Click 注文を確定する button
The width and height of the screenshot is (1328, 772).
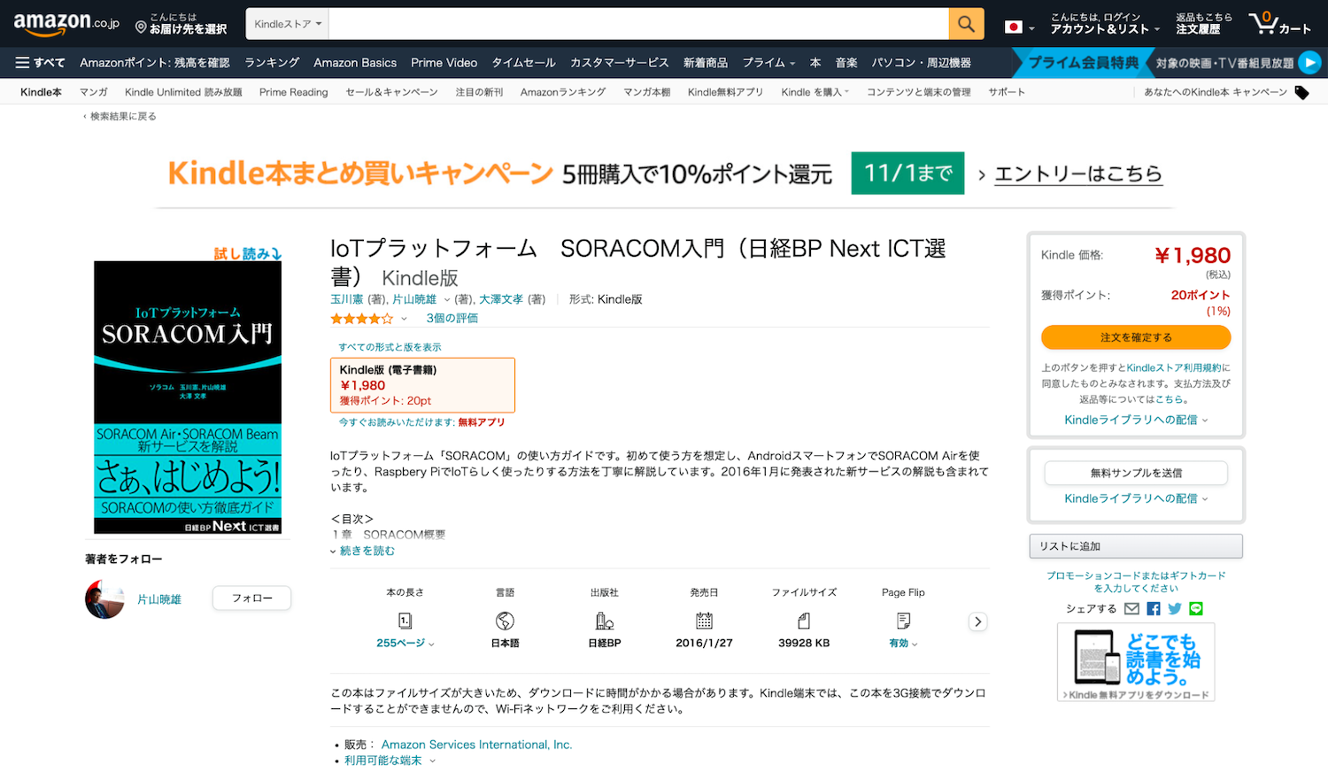point(1136,337)
